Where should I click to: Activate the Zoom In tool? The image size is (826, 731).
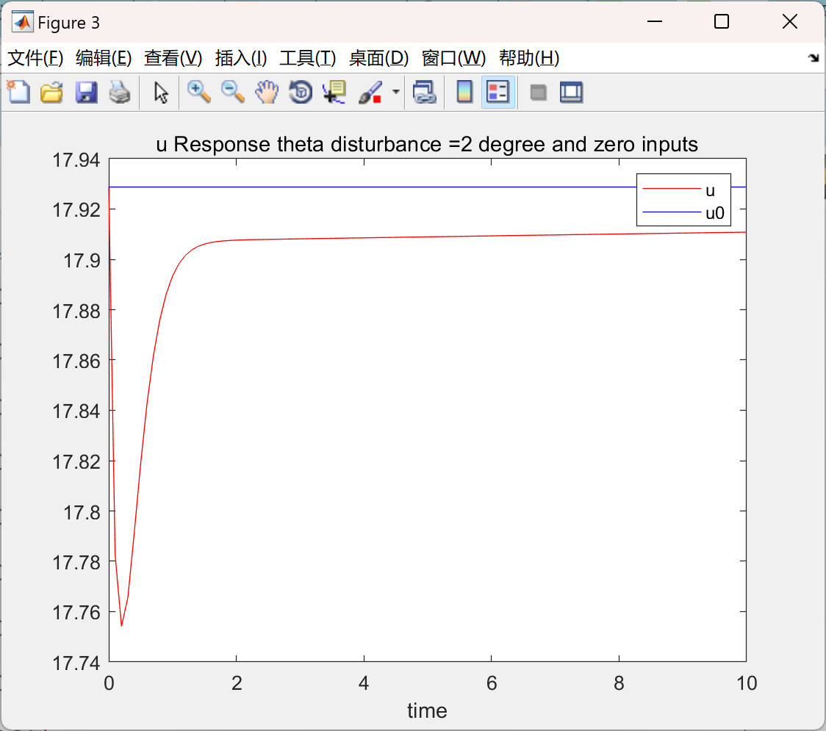[x=198, y=92]
